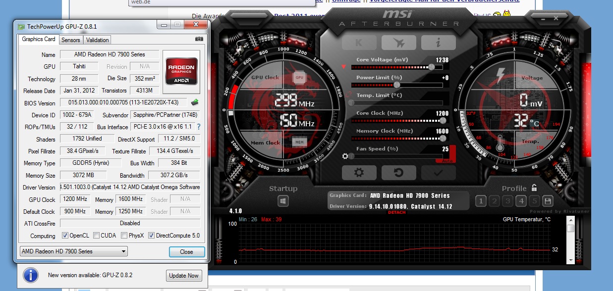Click the Core Voltage value 1238

point(442,60)
